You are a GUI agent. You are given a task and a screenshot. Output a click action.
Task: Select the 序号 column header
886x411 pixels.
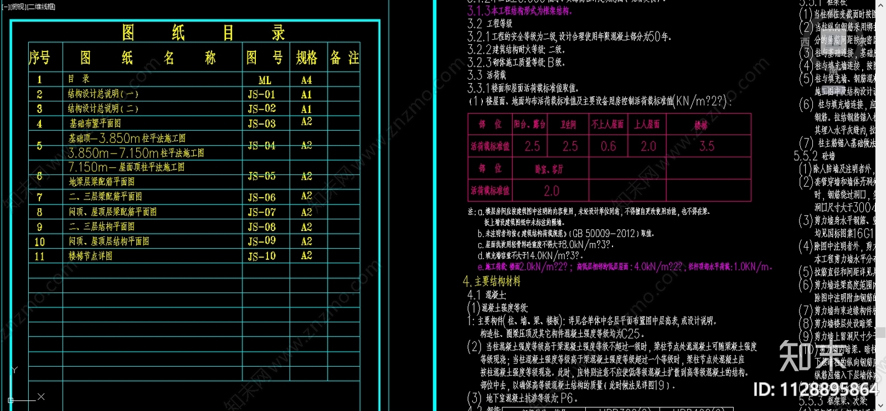click(x=40, y=58)
